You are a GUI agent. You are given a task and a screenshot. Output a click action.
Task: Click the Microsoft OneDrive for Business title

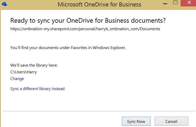click(x=99, y=5)
